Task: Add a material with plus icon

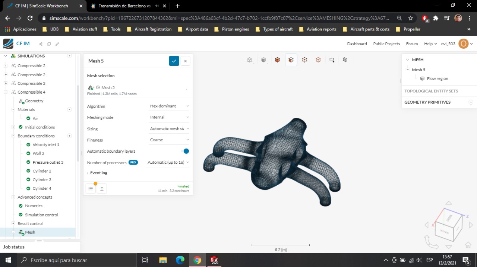Action: [x=69, y=110]
